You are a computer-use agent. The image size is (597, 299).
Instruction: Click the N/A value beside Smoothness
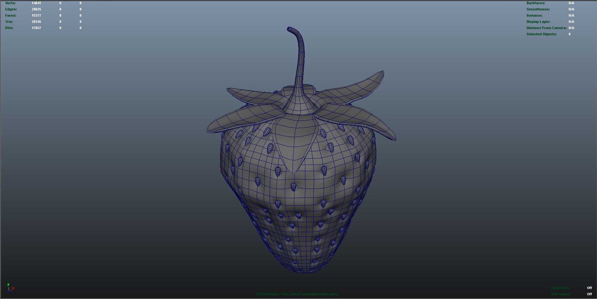[571, 9]
